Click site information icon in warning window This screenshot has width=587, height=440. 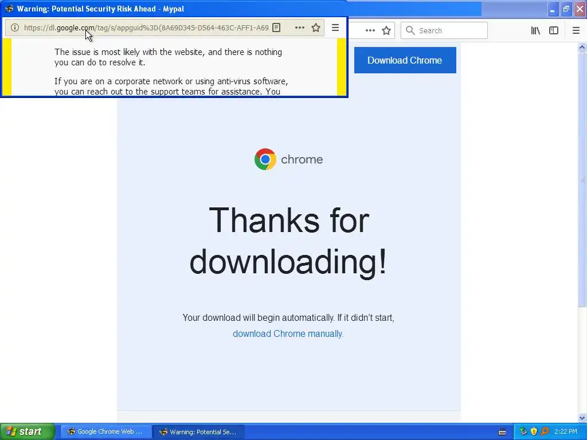tap(14, 27)
